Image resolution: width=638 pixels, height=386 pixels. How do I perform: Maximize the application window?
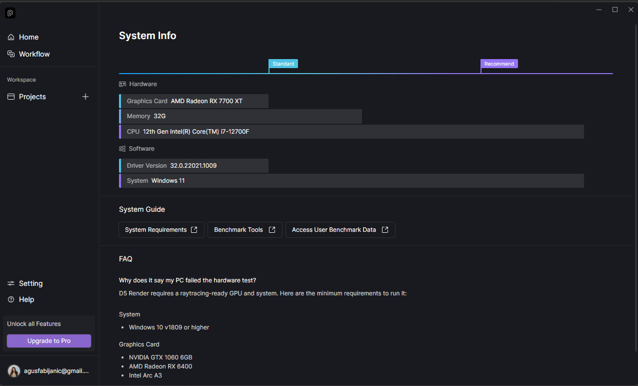tap(615, 10)
